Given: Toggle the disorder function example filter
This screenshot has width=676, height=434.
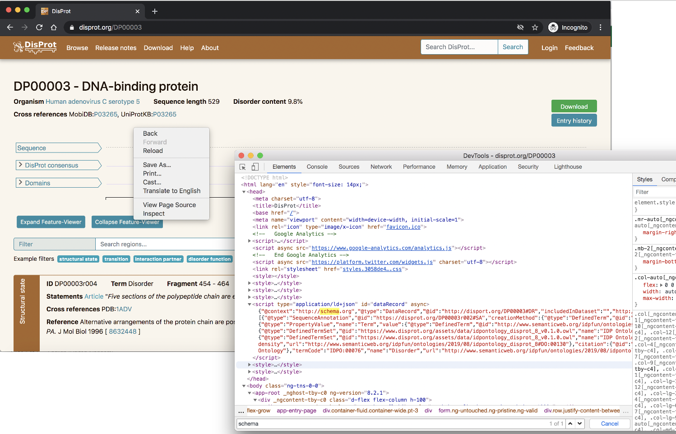Looking at the screenshot, I should [209, 259].
